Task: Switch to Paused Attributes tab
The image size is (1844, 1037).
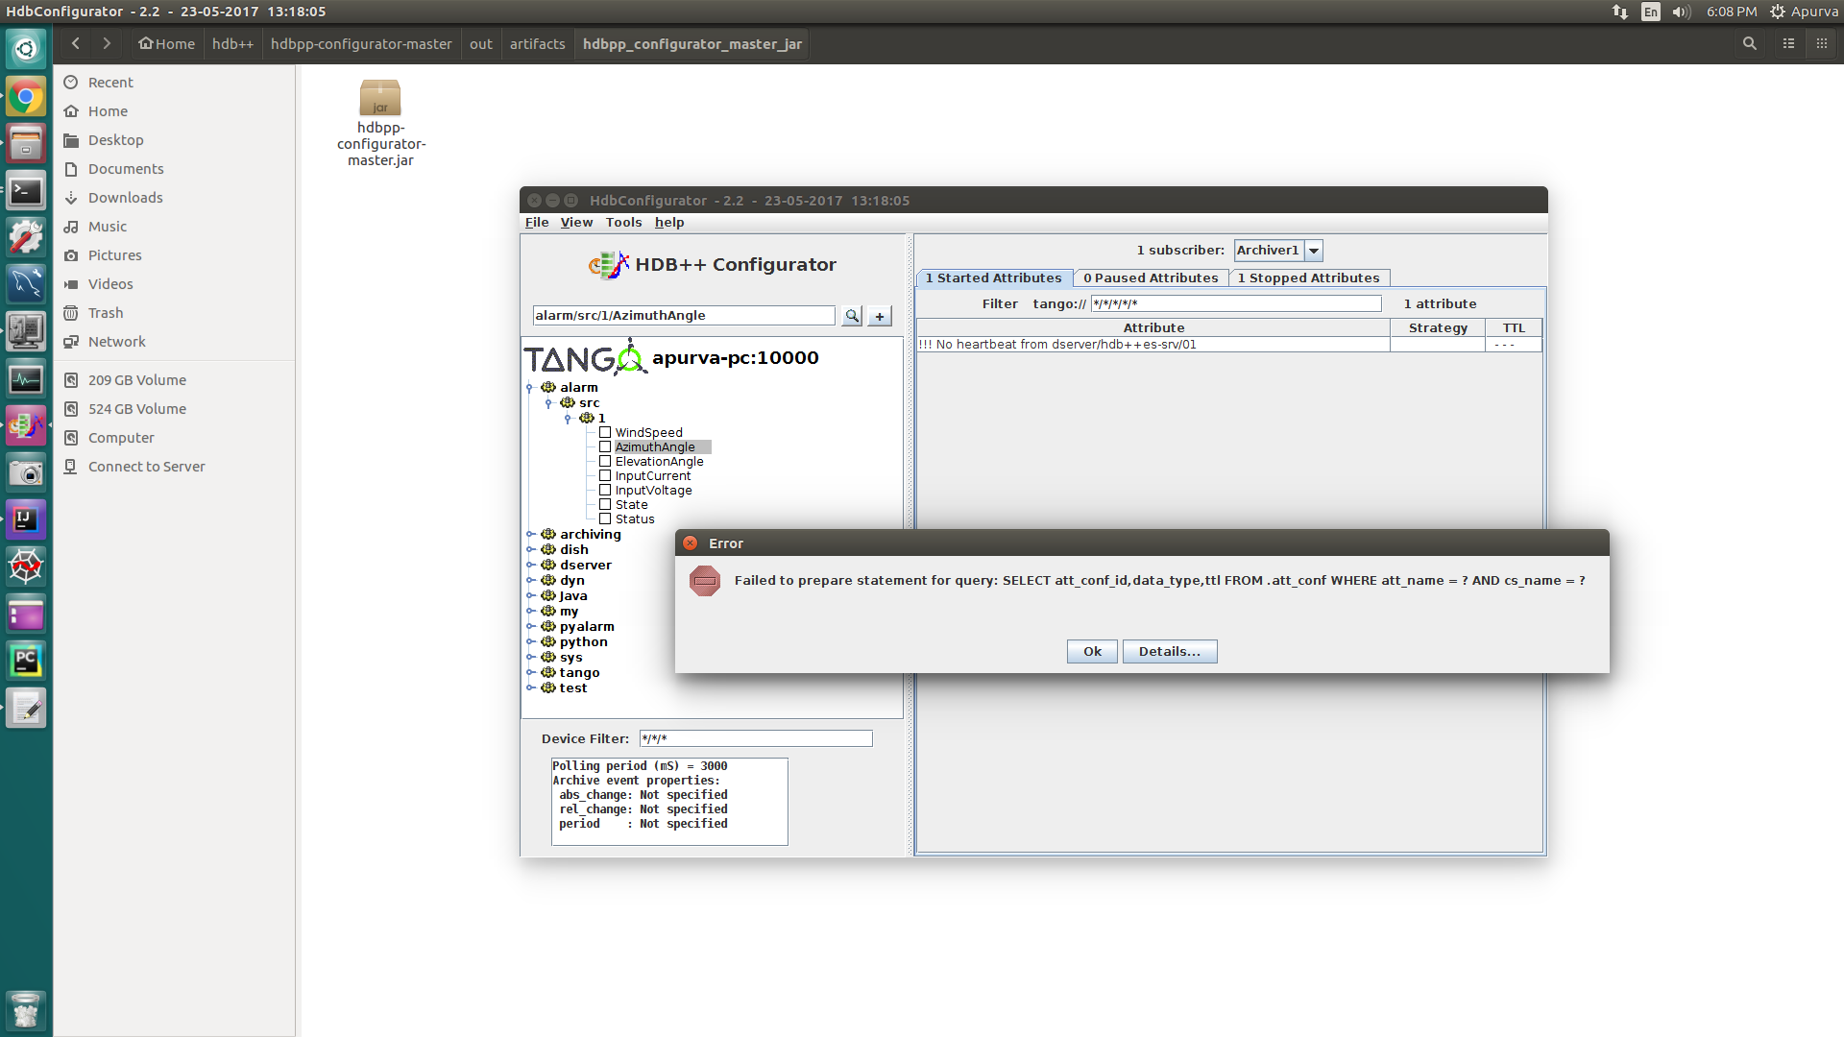Action: 1151,277
